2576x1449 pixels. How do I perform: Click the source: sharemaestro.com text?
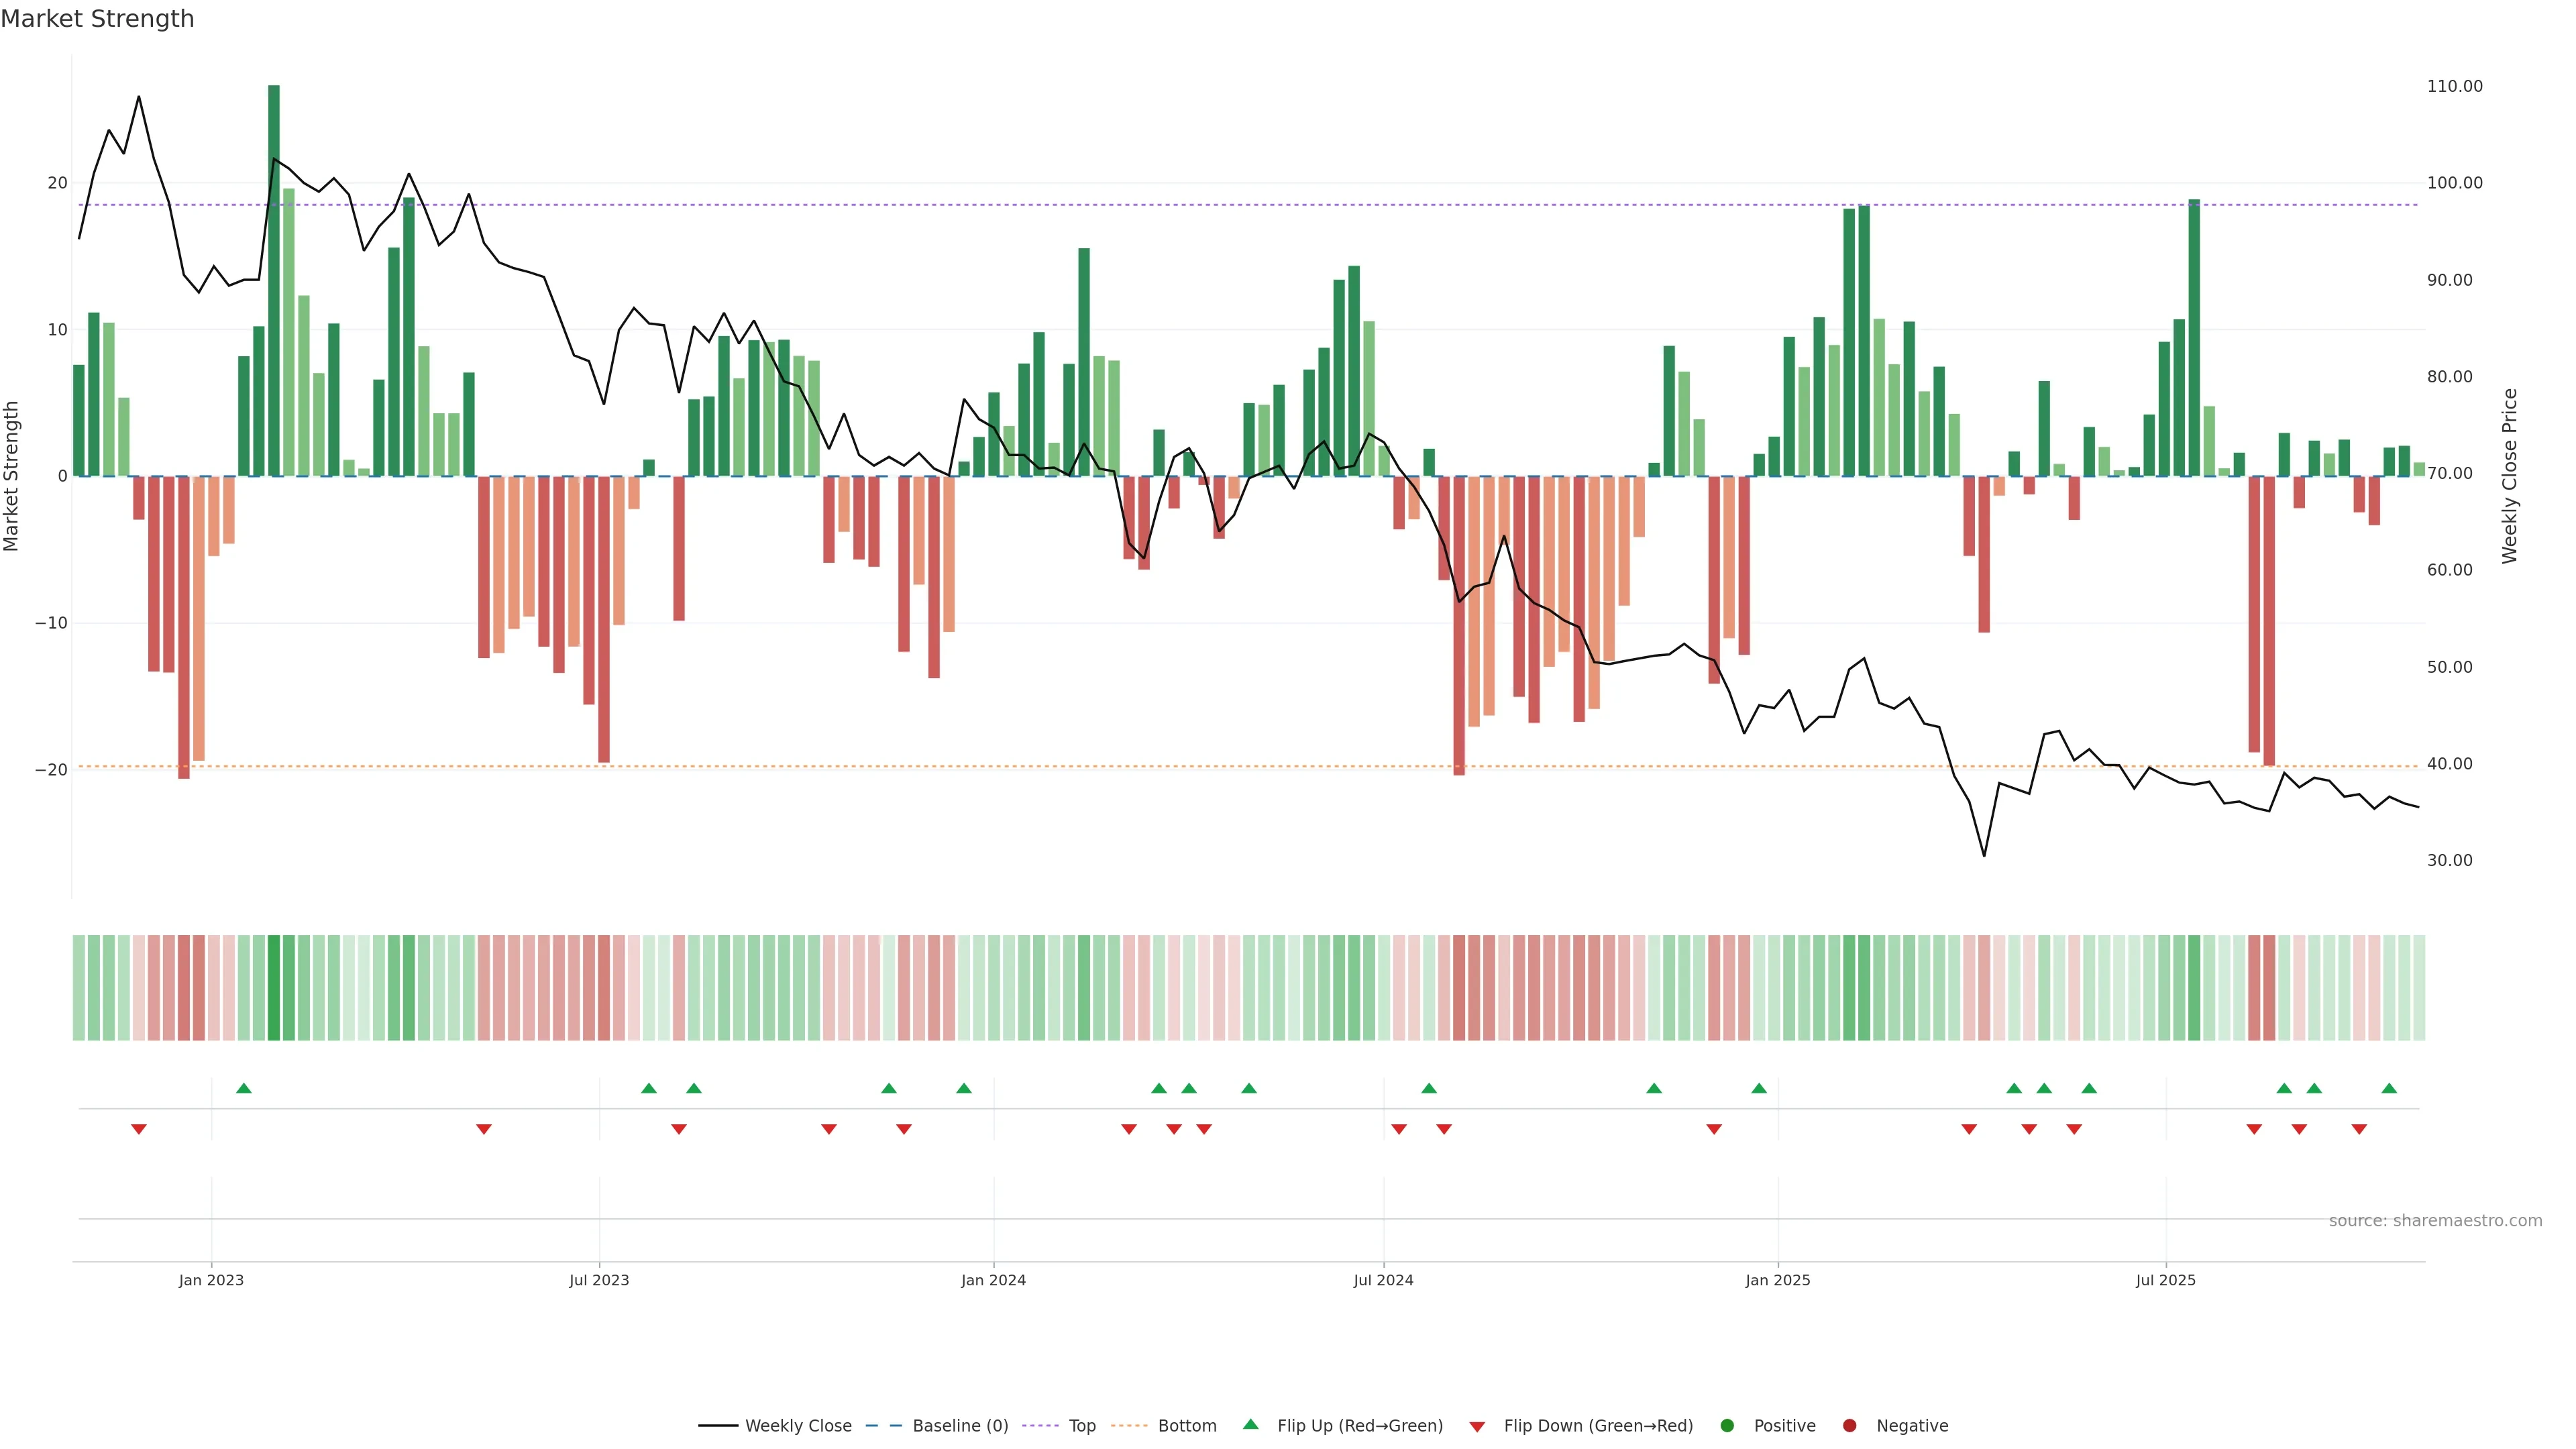pos(2435,1221)
